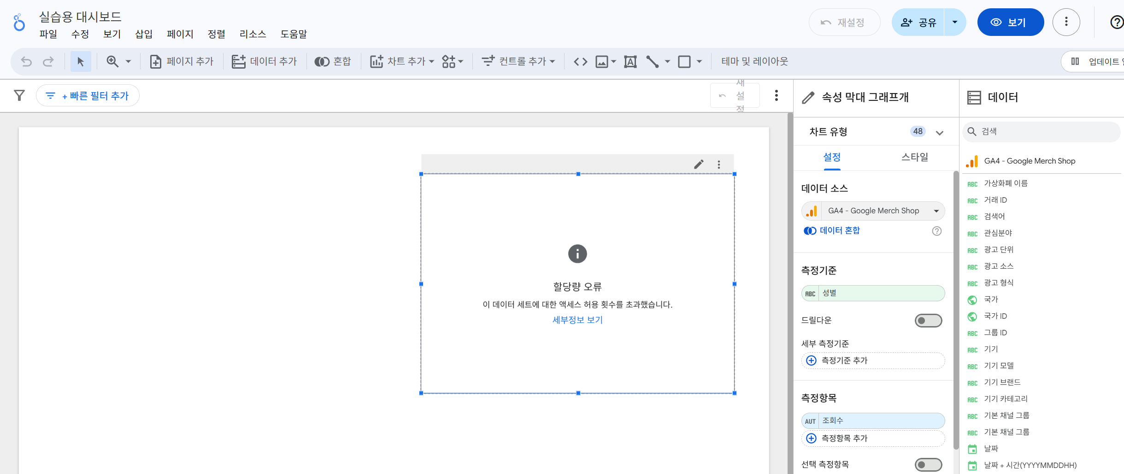Open the 삽입 menu
This screenshot has height=474, width=1124.
coord(144,34)
